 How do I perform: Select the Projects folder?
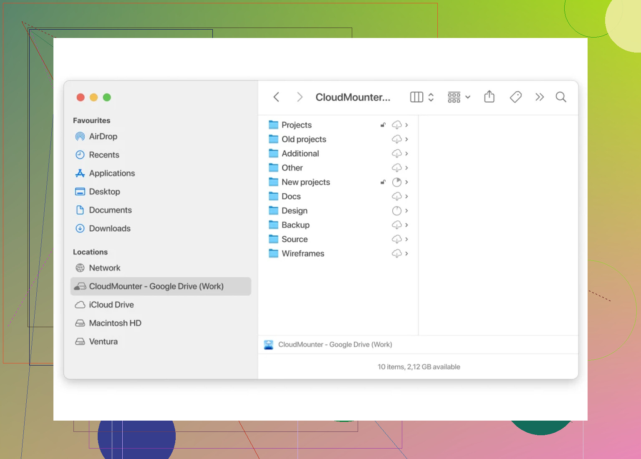[338, 125]
